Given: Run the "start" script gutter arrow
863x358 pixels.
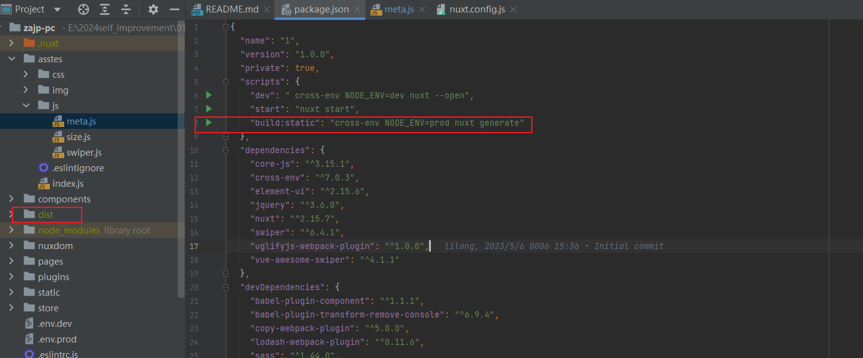Looking at the screenshot, I should (209, 109).
